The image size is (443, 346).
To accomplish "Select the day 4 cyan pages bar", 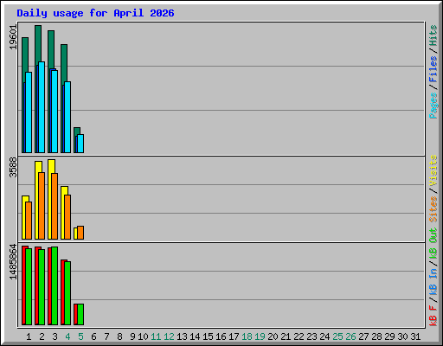I will (67, 118).
